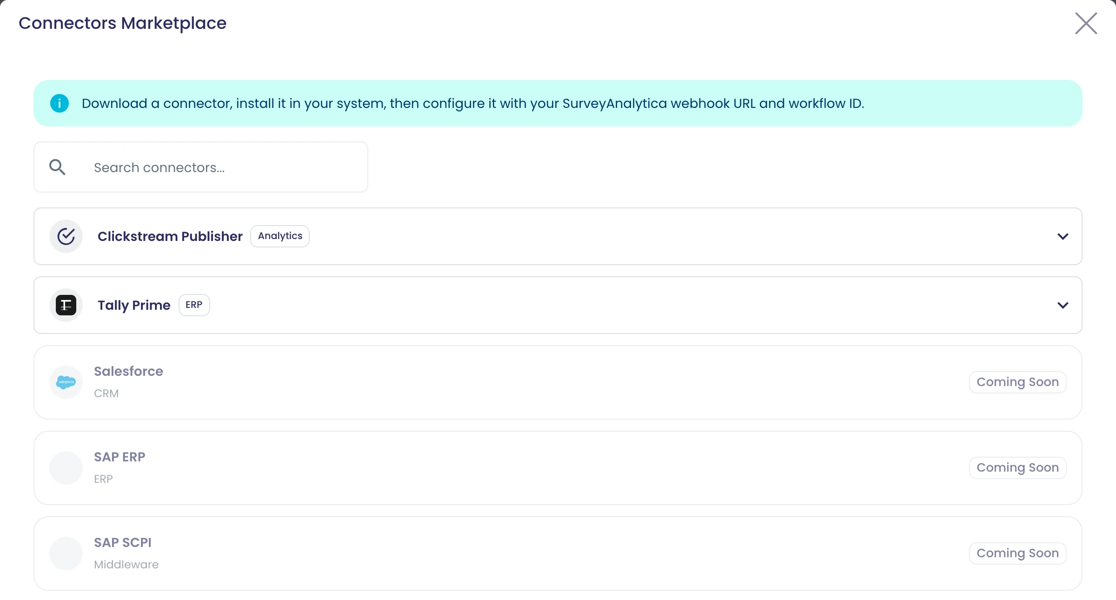This screenshot has width=1116, height=600.
Task: Expand the Clickstream Publisher connector chevron
Action: (x=1063, y=236)
